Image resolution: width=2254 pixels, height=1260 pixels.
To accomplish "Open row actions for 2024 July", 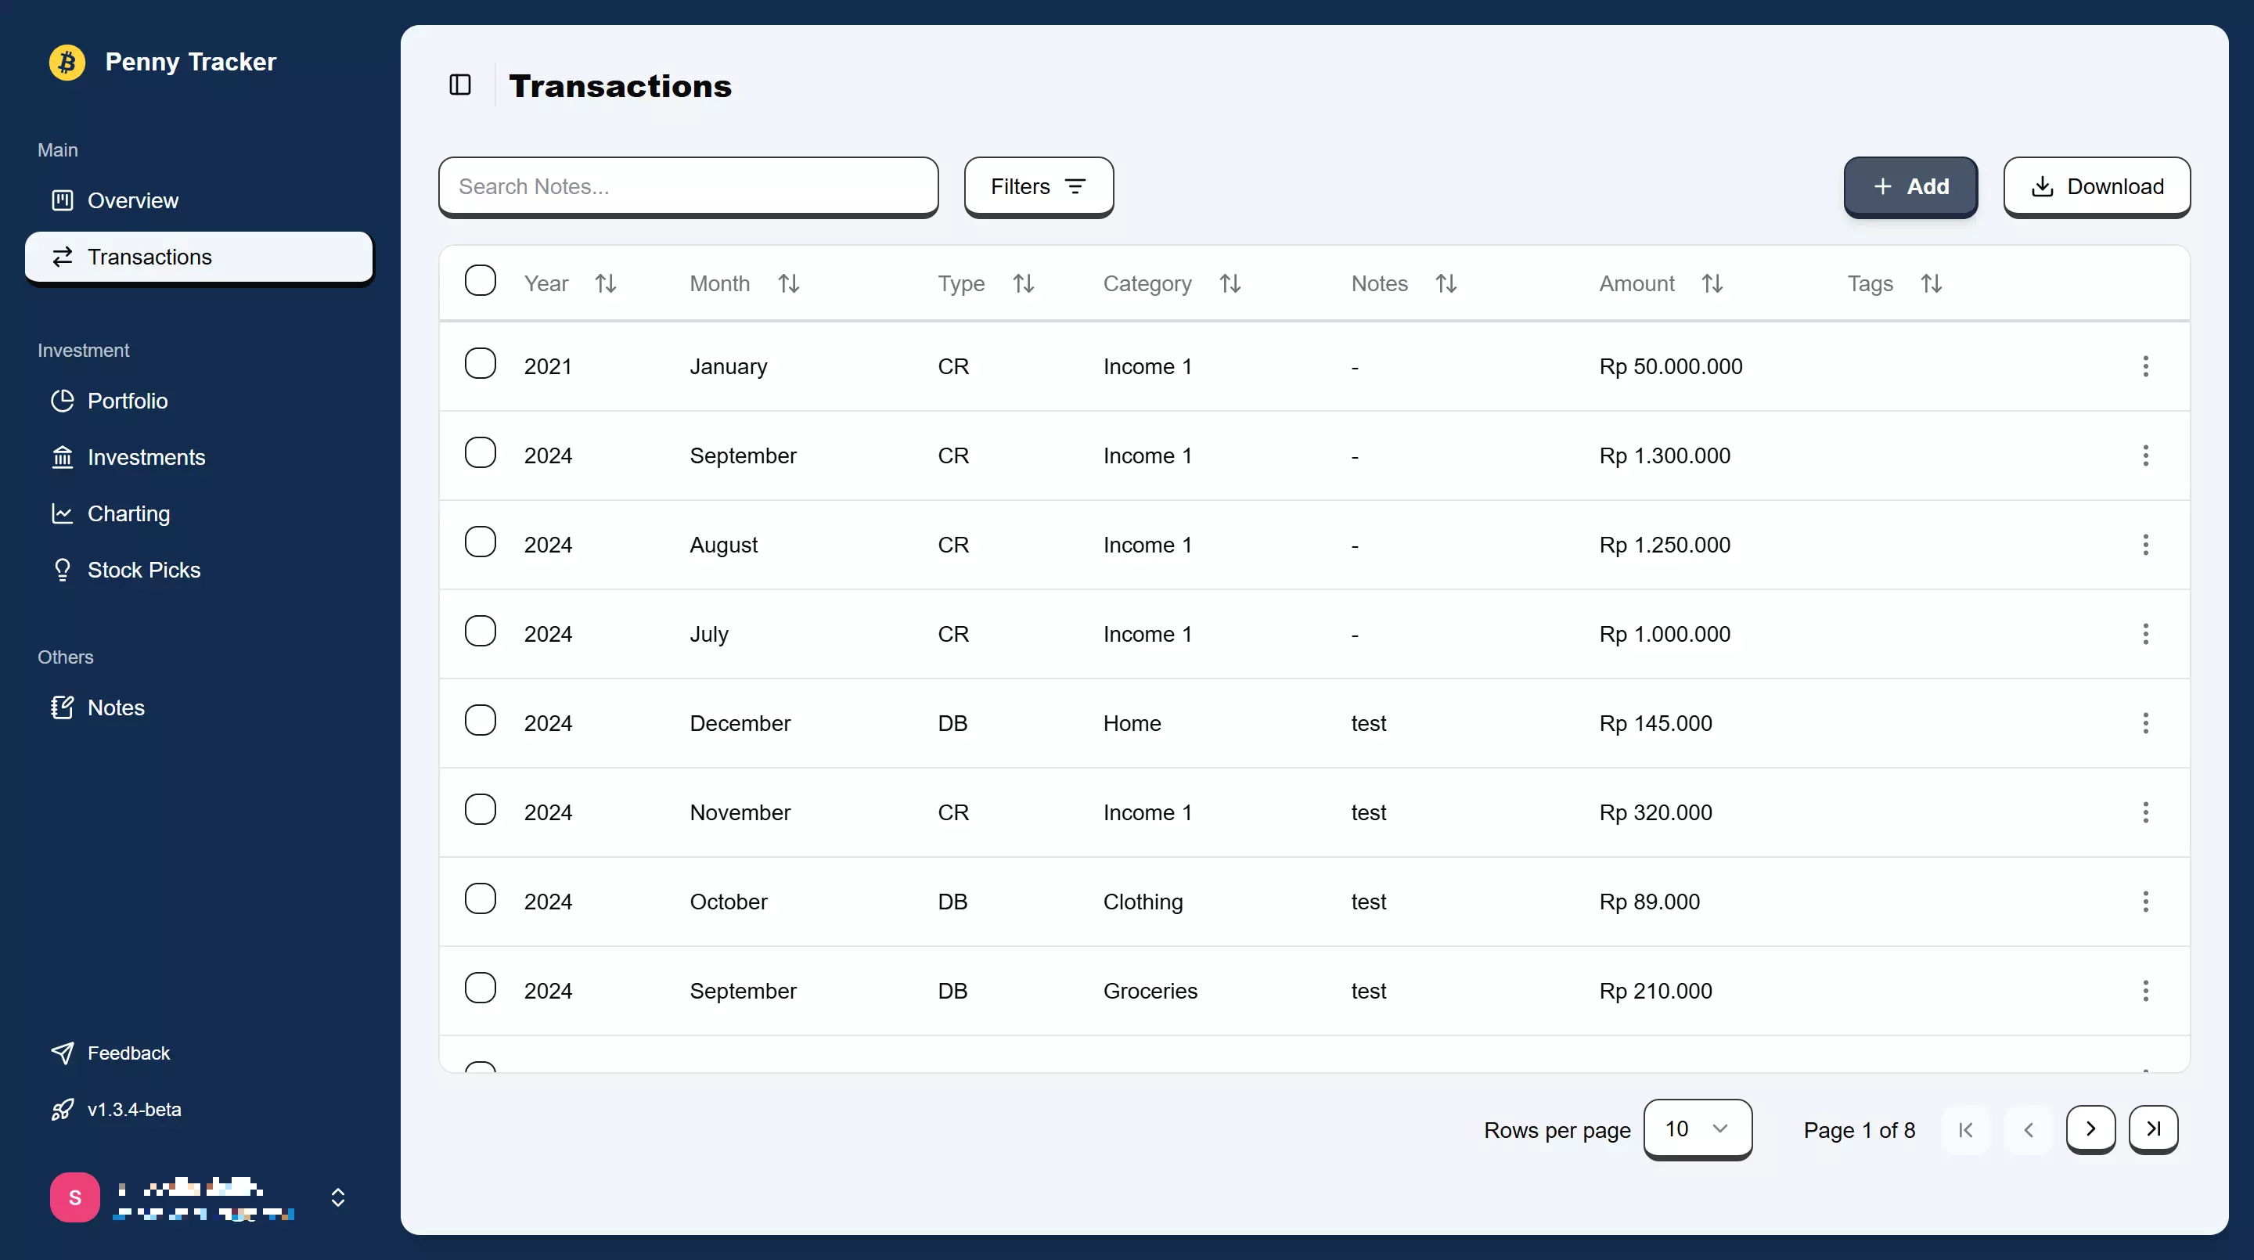I will point(2144,635).
